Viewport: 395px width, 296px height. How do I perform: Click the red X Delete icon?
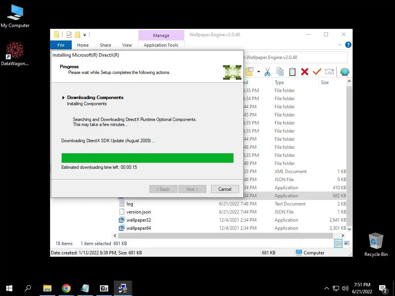305,72
